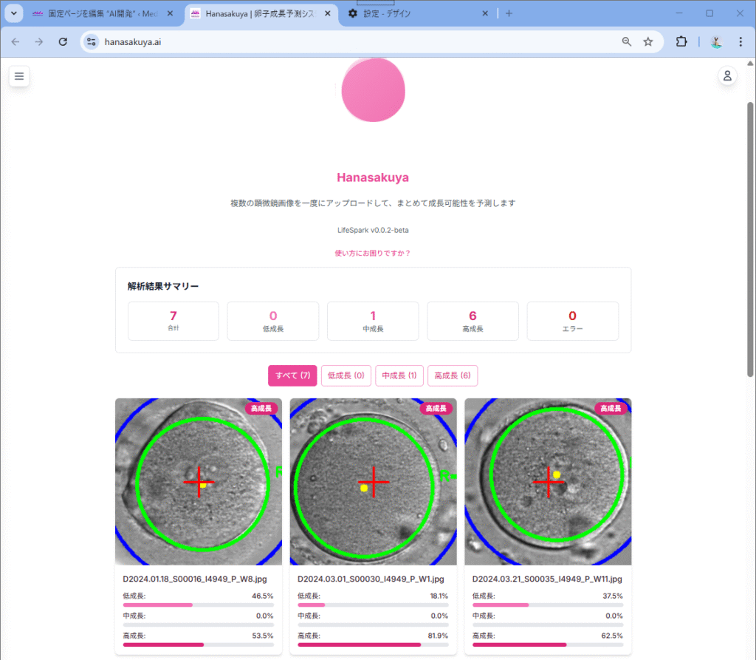Filter results by 中成長 (1)
This screenshot has height=660, width=756.
[x=399, y=375]
